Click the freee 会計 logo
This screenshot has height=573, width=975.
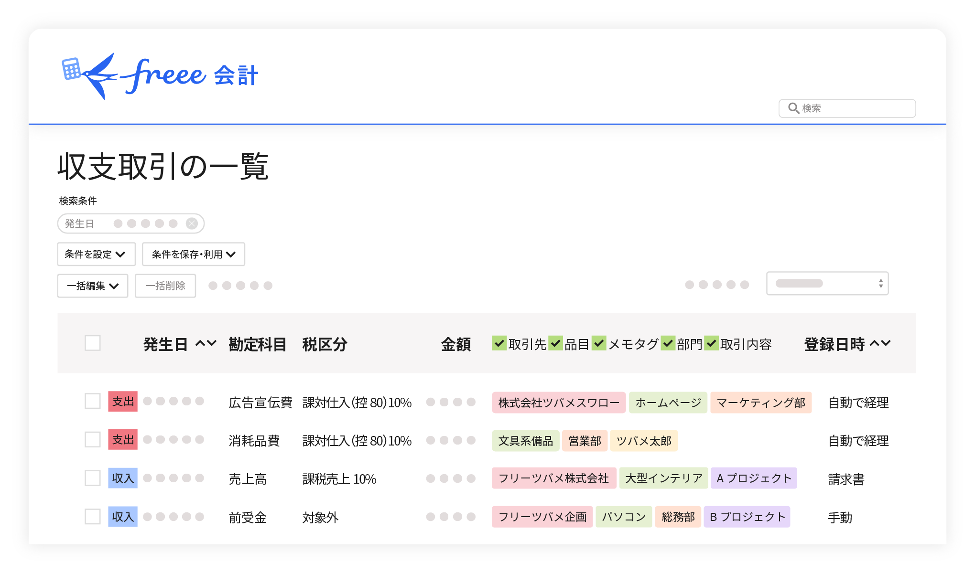pyautogui.click(x=160, y=75)
